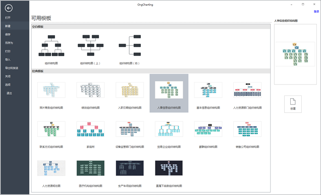Screen dimensions: 321x195
Task: Choose the 生产车间组织结构图 thumbnail
Action: click(130, 169)
